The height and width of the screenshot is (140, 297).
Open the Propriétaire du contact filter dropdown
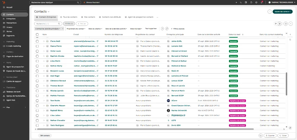pyautogui.click(x=76, y=29)
